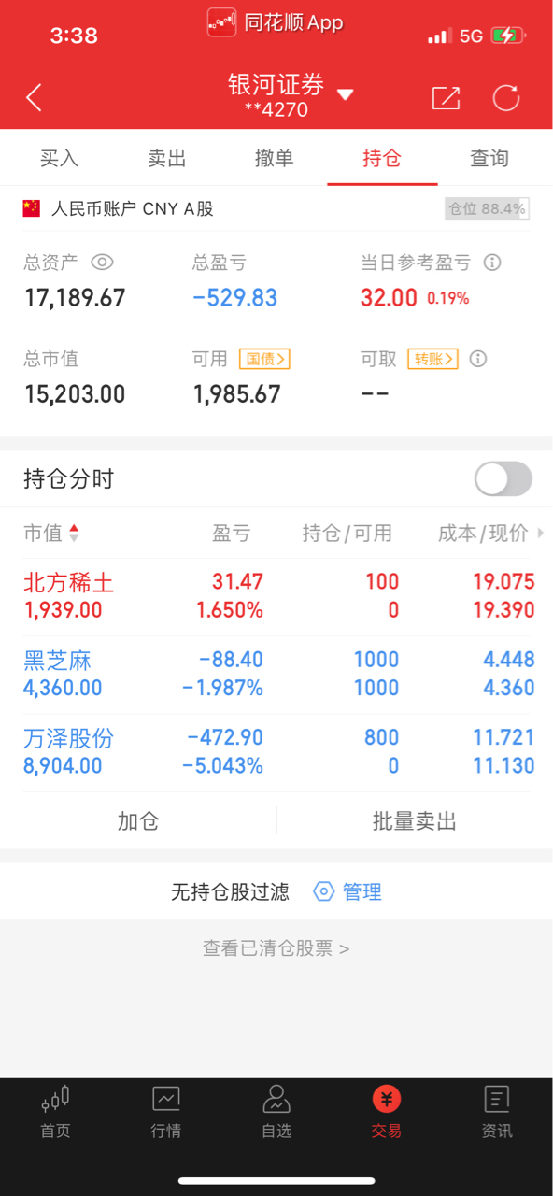This screenshot has width=553, height=1196.
Task: Open 资讯 news icon in bottom bar
Action: point(497,1098)
